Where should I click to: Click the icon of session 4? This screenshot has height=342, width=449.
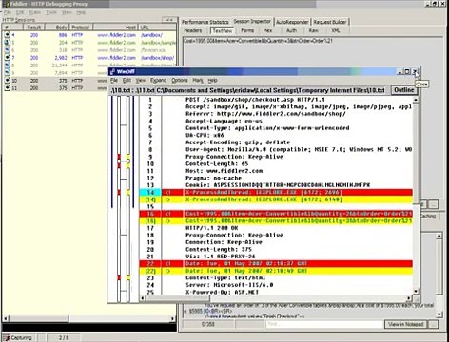[7, 35]
